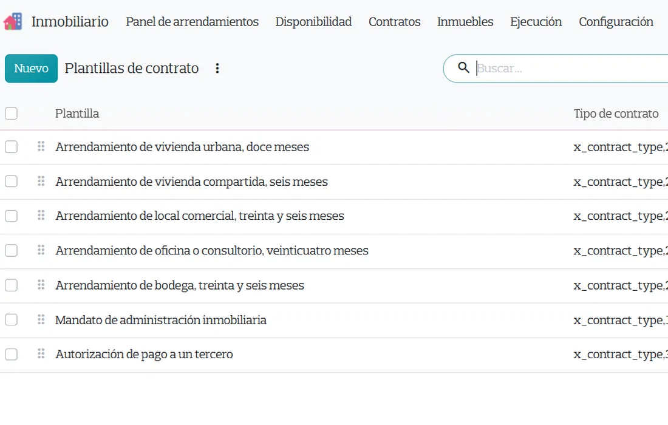Open Arrendamiento de oficina o consultorio, veinticuatro meses
This screenshot has height=425, width=668.
click(212, 250)
